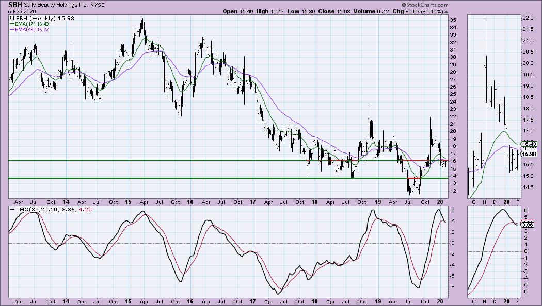Click the 14.5 label on zoom panel axis

(x=528, y=188)
